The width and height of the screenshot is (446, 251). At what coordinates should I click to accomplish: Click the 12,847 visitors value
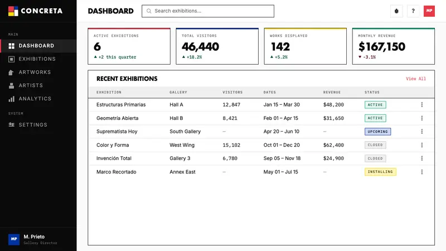[x=231, y=105]
